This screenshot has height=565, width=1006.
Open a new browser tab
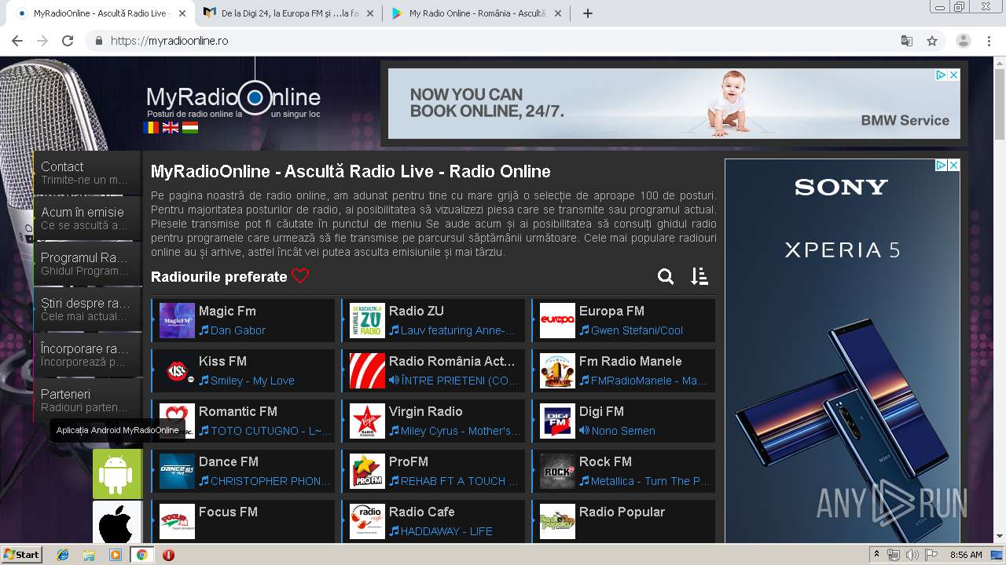[587, 13]
